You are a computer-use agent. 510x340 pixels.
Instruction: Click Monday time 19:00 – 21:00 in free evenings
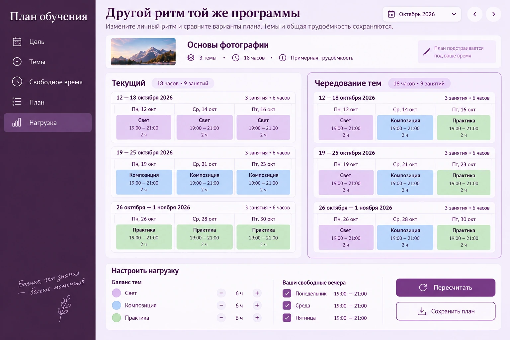[x=350, y=294]
